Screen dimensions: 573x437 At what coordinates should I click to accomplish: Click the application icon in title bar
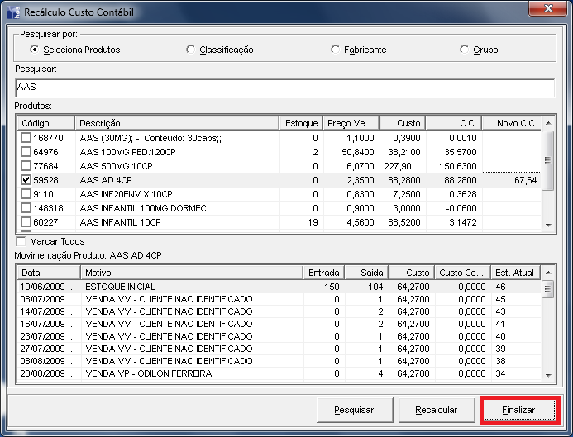[x=13, y=12]
